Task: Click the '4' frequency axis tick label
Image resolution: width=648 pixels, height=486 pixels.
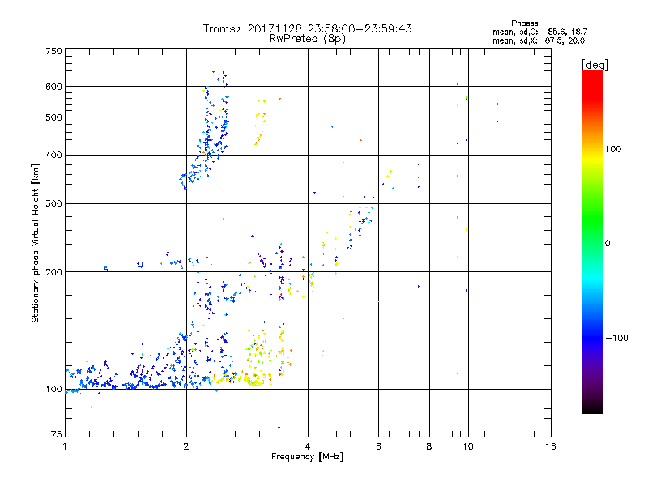Action: pos(308,446)
